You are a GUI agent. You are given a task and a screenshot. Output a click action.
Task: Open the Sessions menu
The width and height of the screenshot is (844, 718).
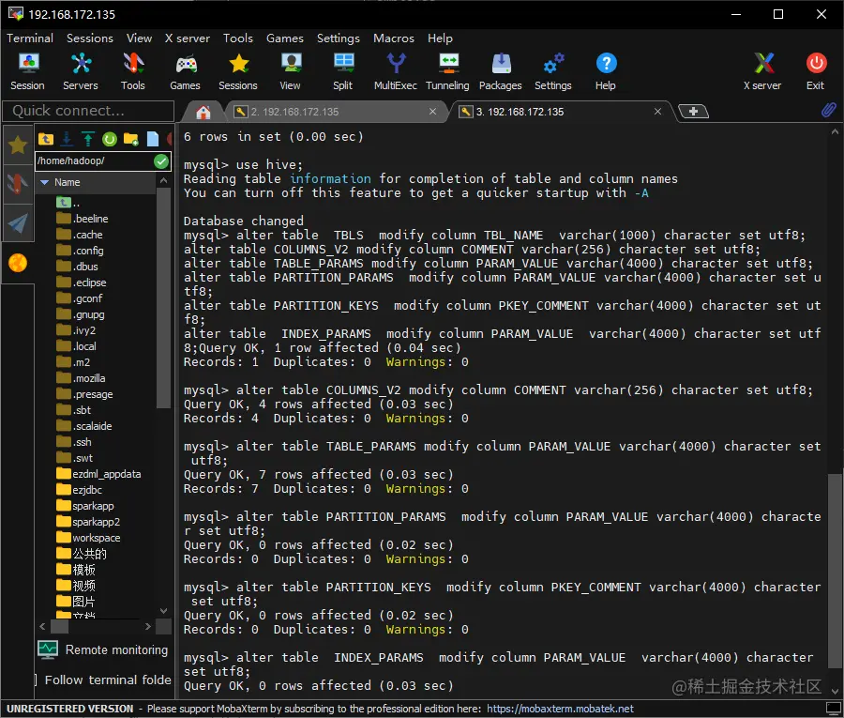click(90, 38)
